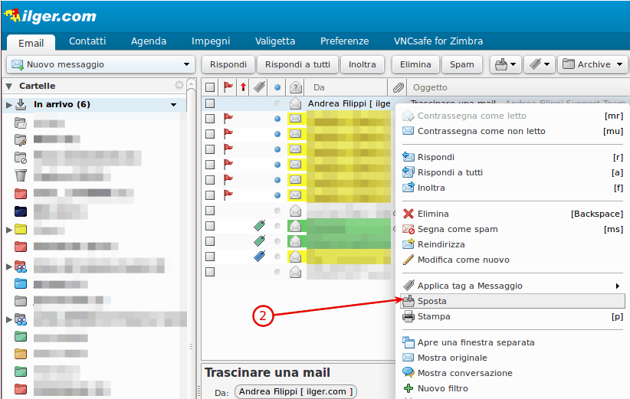Click the Inoltra toolbar button

(x=362, y=64)
